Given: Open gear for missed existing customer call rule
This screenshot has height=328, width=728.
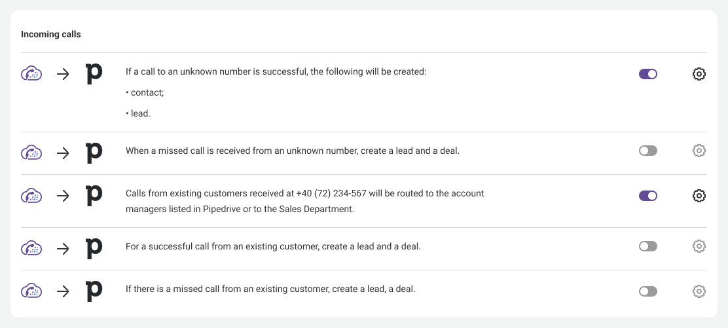Looking at the screenshot, I should [699, 291].
